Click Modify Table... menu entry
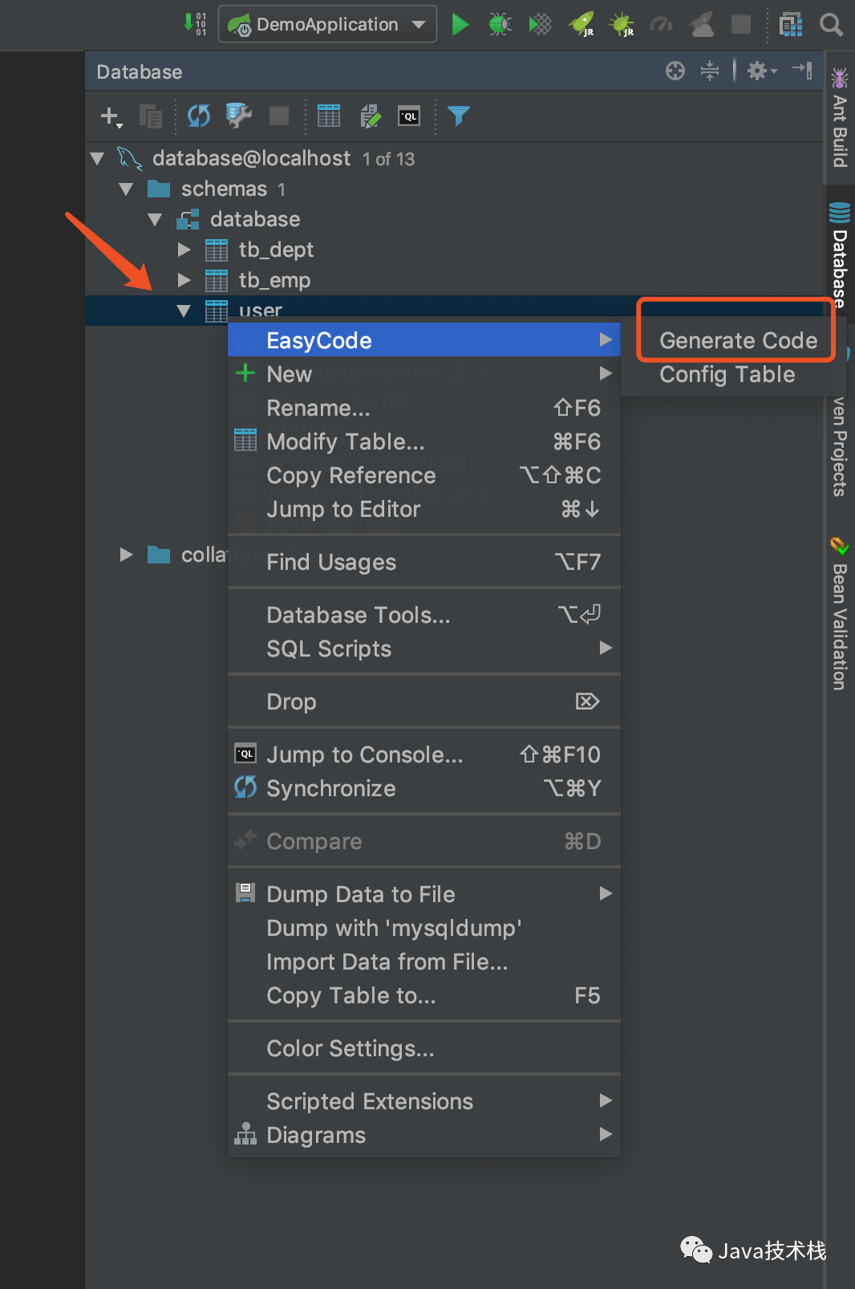Screen dimensions: 855x1289 345,441
